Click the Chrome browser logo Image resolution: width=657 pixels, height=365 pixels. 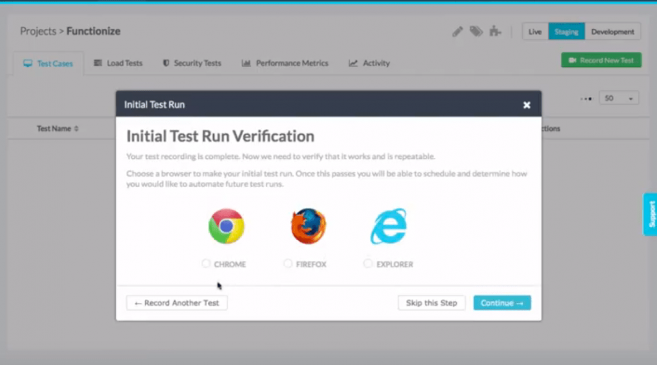tap(226, 226)
